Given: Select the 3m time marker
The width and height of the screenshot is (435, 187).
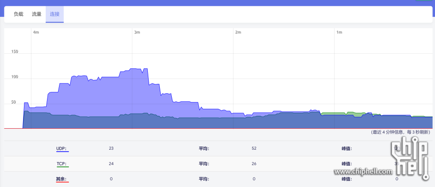Looking at the screenshot, I should tap(137, 32).
